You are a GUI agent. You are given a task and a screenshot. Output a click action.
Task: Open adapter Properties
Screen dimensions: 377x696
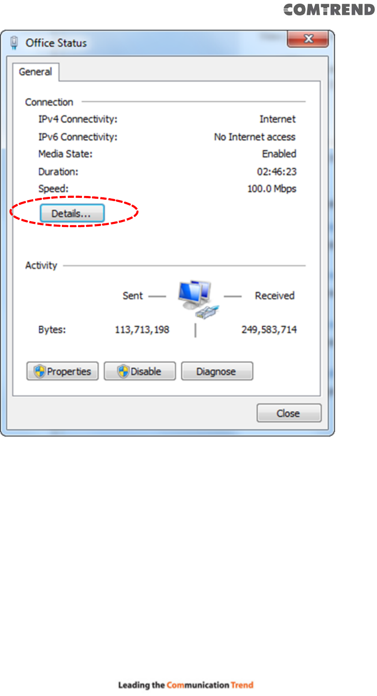(63, 371)
